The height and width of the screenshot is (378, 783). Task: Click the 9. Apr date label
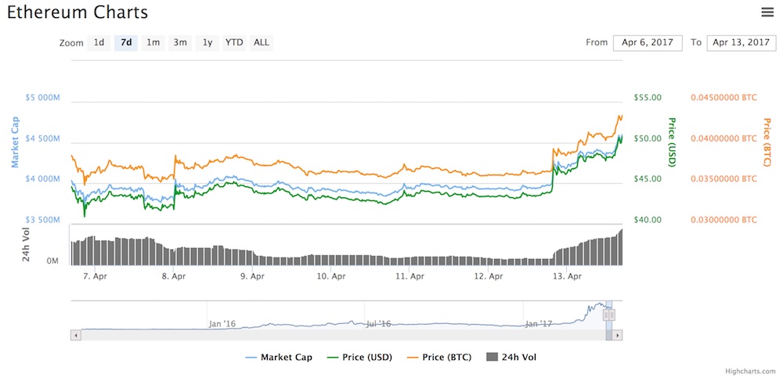pos(251,275)
